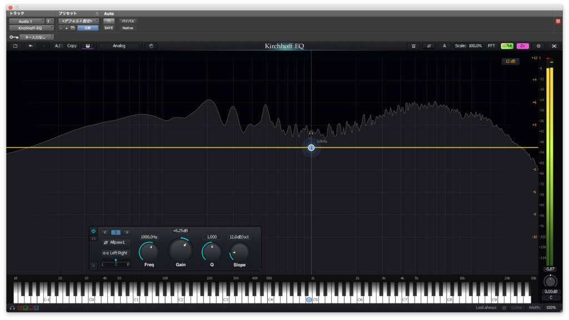Click the circle menu icon beside プリセット
This screenshot has width=569, height=320.
pyautogui.click(x=97, y=14)
